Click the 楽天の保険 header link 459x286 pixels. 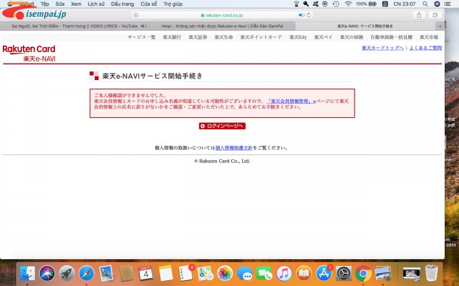(x=351, y=37)
